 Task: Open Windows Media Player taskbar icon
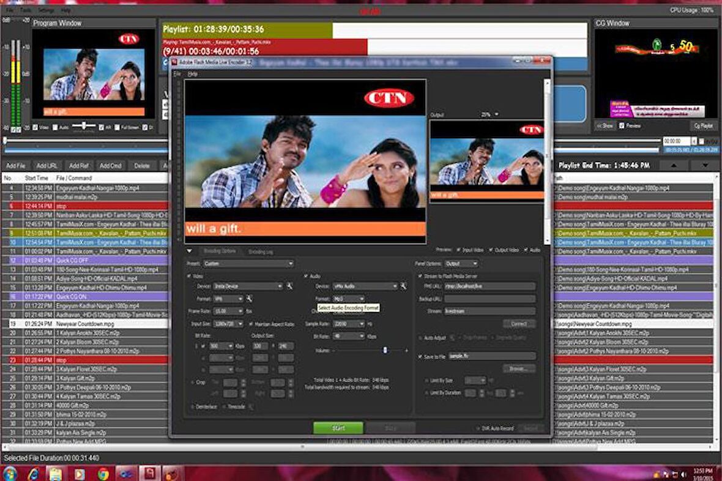(x=79, y=474)
